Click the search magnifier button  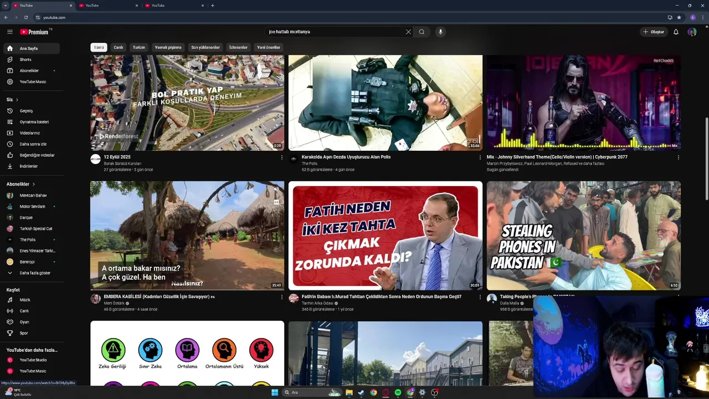point(422,32)
